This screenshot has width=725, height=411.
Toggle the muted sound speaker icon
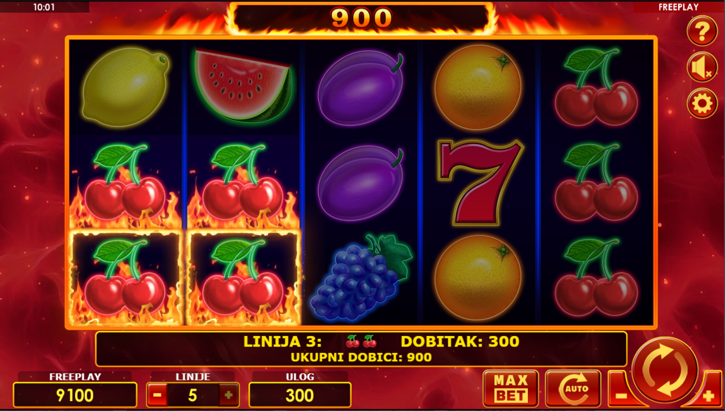[x=702, y=67]
